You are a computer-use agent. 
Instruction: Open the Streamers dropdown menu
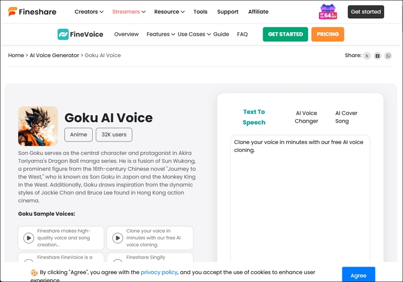(x=128, y=12)
